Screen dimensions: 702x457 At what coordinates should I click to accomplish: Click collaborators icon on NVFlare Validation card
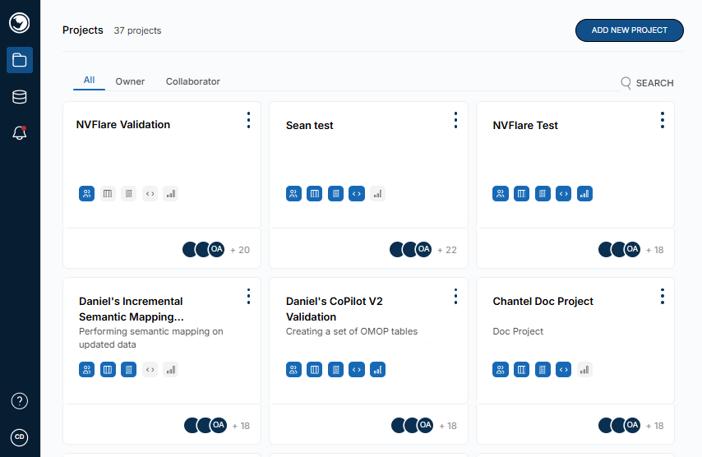pos(87,194)
